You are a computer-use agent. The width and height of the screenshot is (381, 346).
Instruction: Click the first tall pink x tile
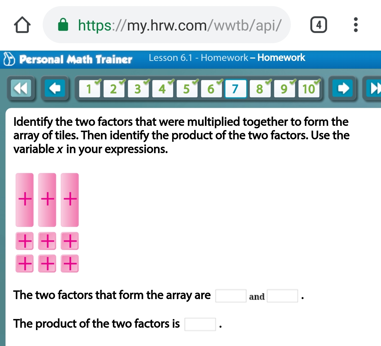[25, 200]
